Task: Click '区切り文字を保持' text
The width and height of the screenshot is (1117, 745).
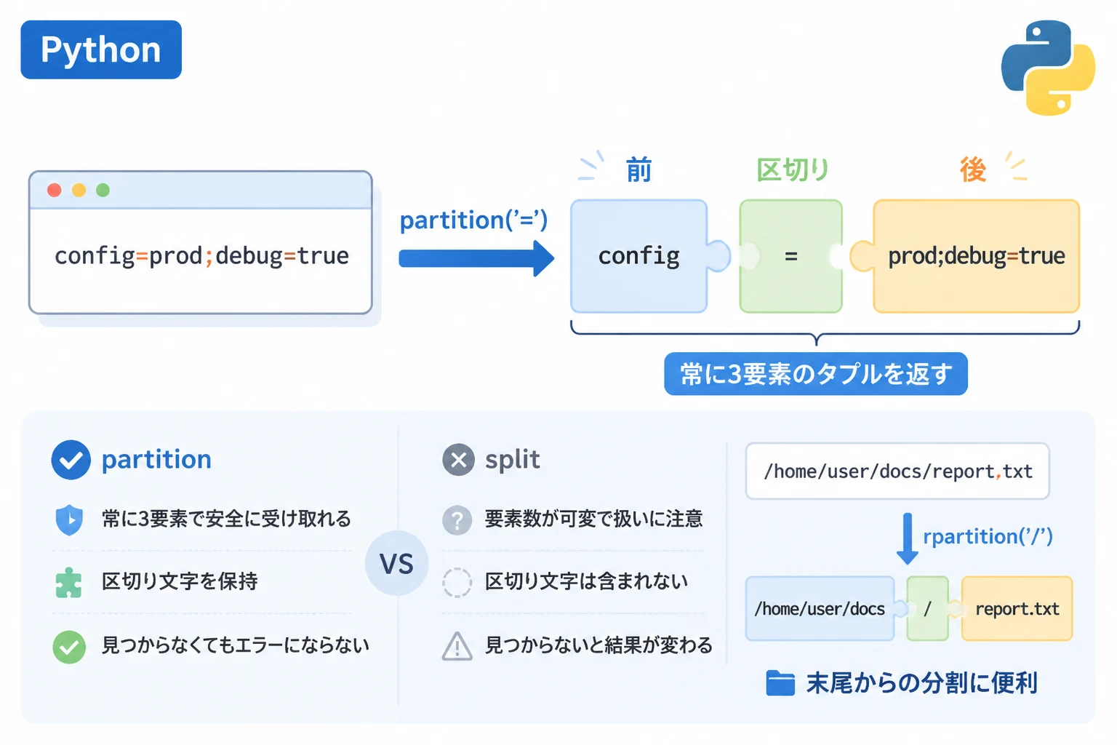Action: click(x=180, y=582)
